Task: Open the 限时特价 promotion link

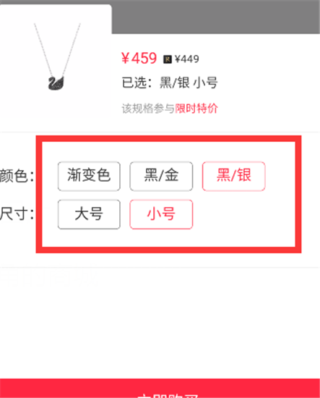Action: pyautogui.click(x=196, y=109)
